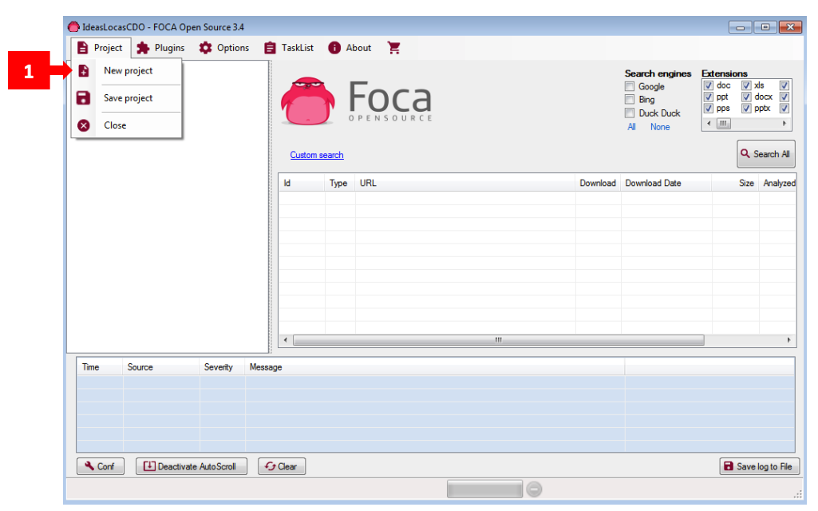Choose New project from the Project menu
Screen dimensions: 818x511
[x=127, y=70]
